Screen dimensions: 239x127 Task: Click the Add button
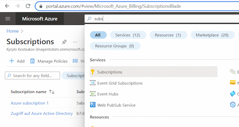tap(17, 61)
